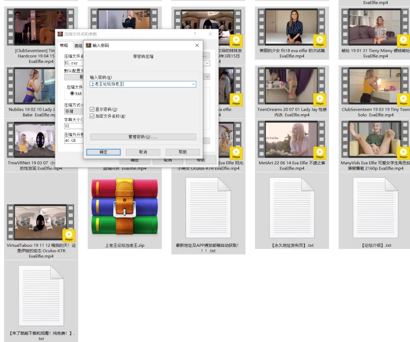Image resolution: width=410 pixels, height=342 pixels.
Task: Select Nubiles 19 02 10 video thumbnail
Action: 31,85
